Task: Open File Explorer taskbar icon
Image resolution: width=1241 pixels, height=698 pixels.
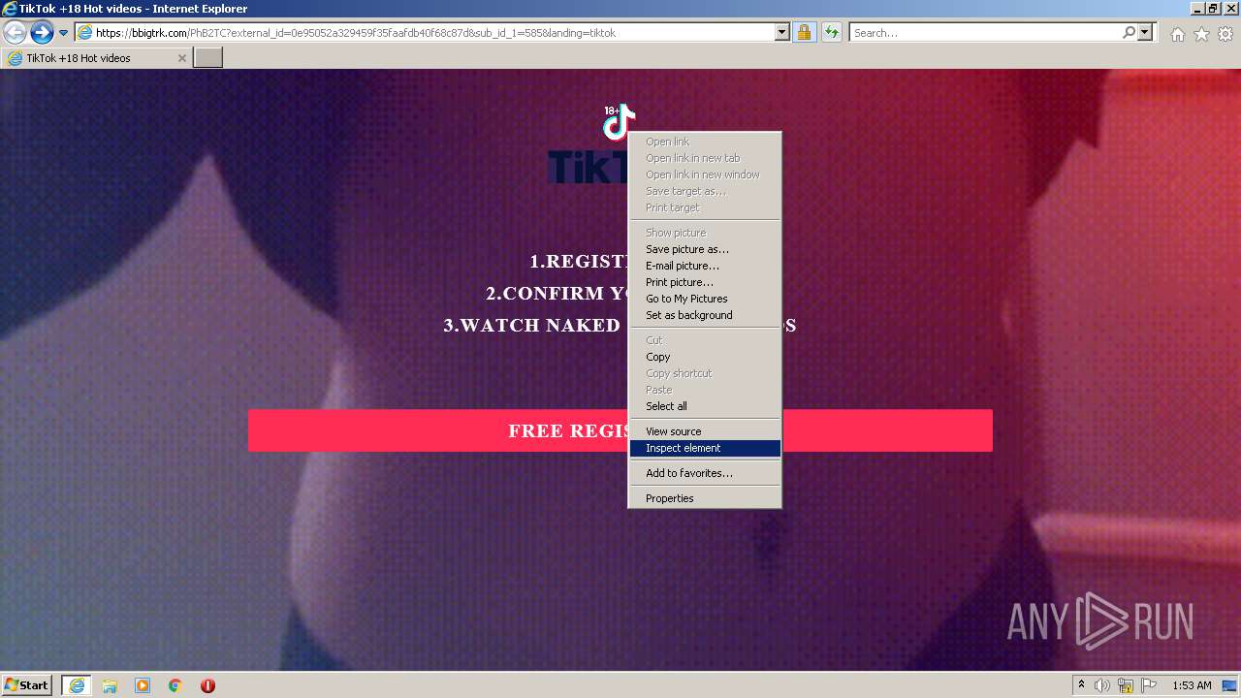Action: [x=110, y=685]
